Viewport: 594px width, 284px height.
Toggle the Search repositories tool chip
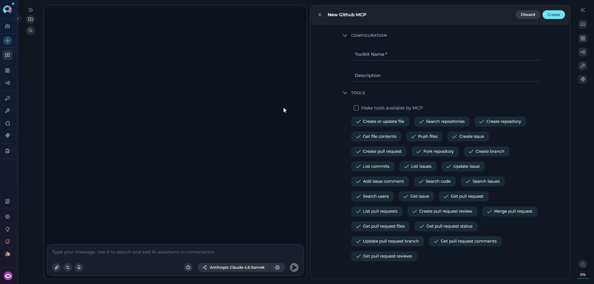coord(442,122)
